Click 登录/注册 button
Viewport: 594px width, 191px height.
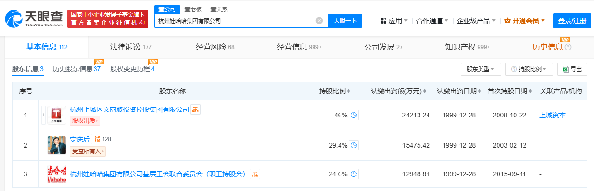(x=572, y=21)
